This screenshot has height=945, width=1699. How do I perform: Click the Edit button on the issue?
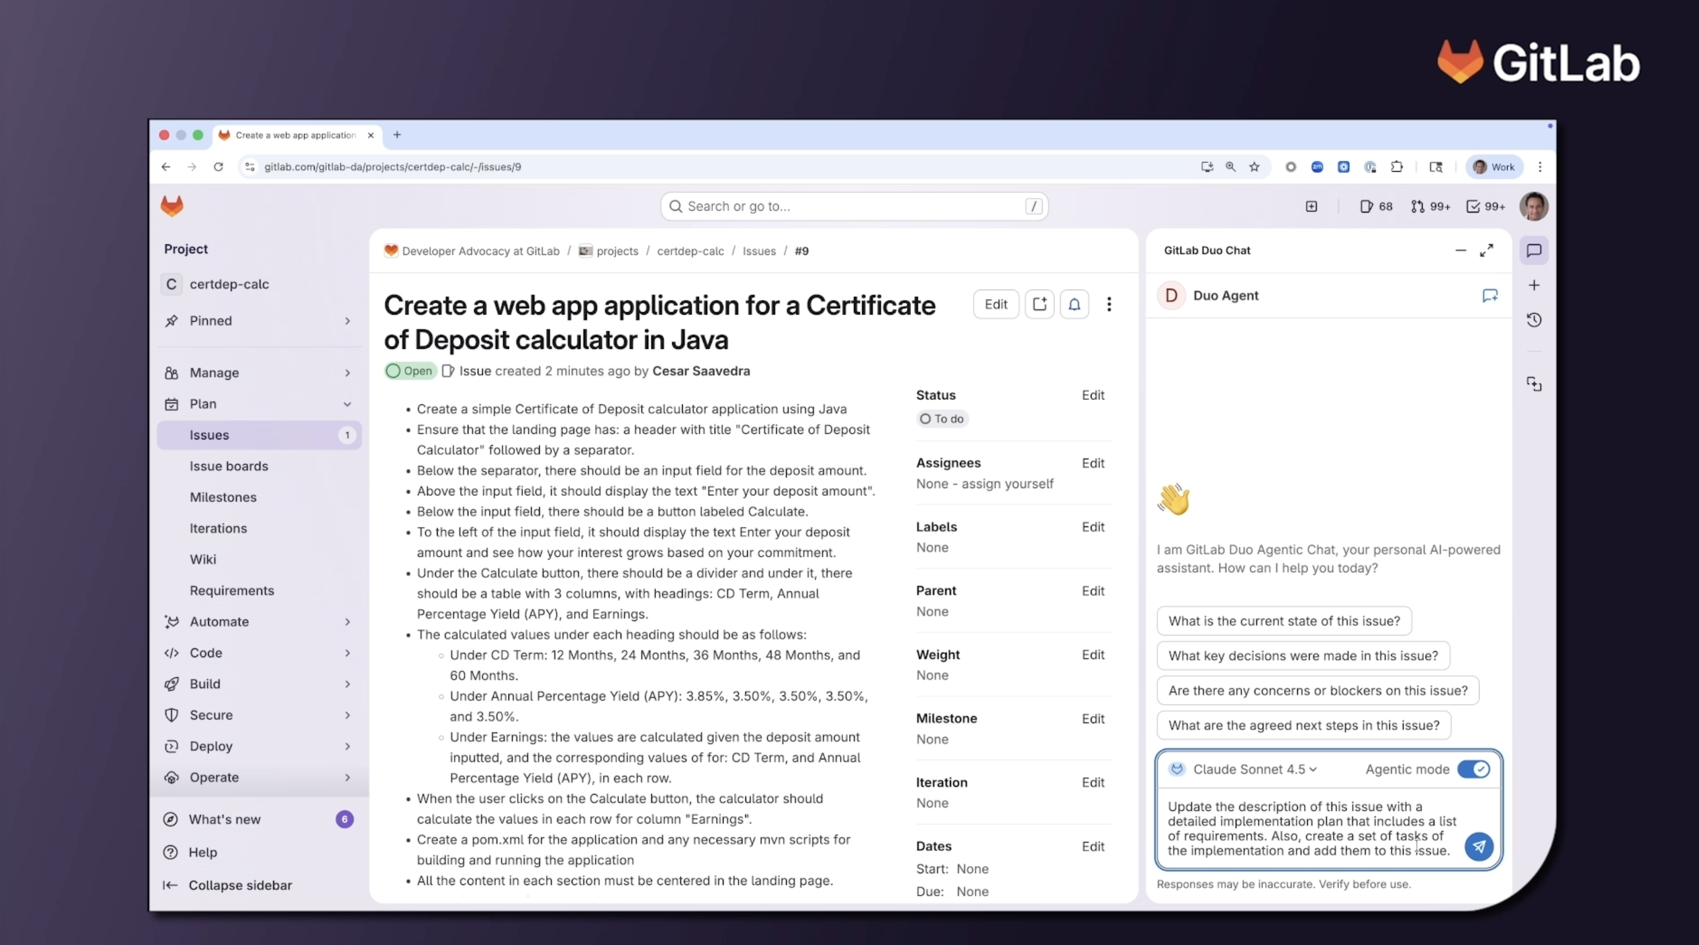995,304
